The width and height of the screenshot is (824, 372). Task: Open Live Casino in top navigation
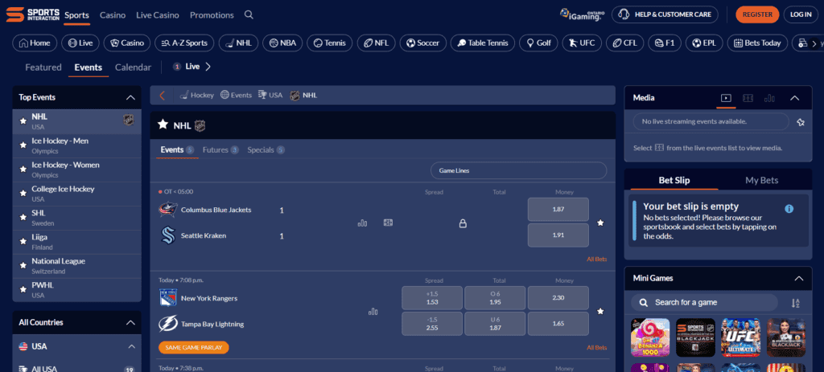pos(158,15)
